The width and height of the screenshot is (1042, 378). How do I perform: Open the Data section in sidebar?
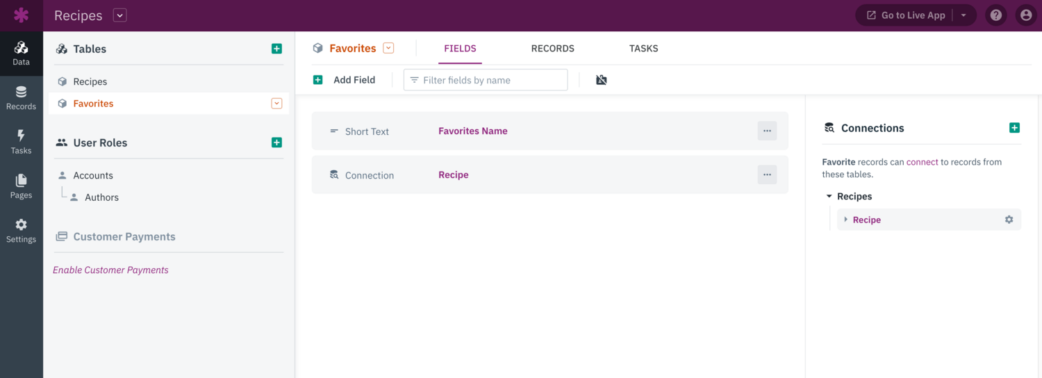(x=22, y=54)
